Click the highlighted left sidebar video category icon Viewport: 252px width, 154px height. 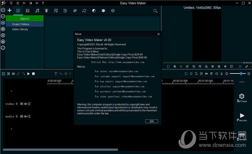(3, 23)
